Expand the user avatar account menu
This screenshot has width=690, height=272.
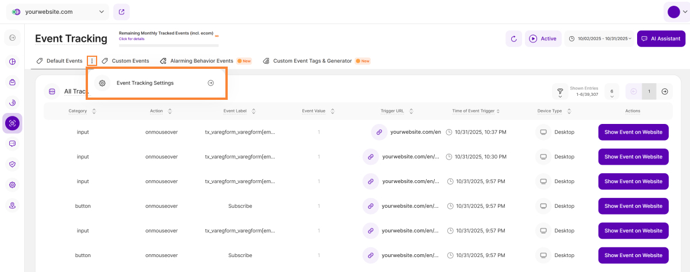(676, 11)
